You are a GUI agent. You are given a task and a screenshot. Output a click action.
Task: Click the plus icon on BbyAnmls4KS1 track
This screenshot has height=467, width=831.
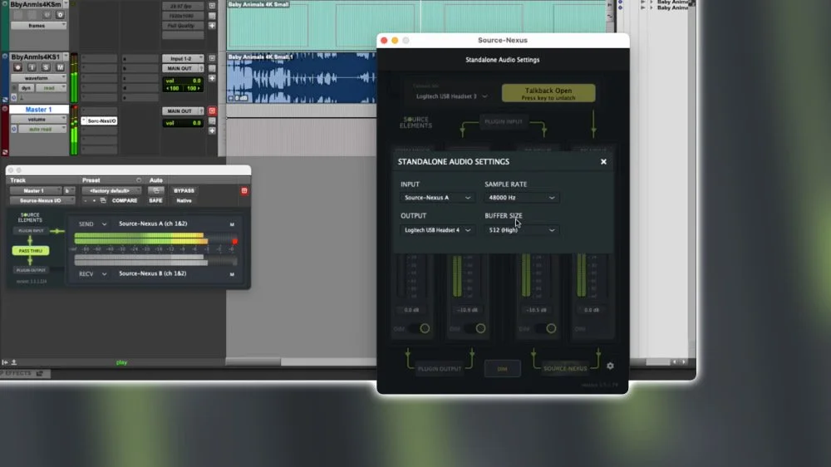click(x=212, y=78)
